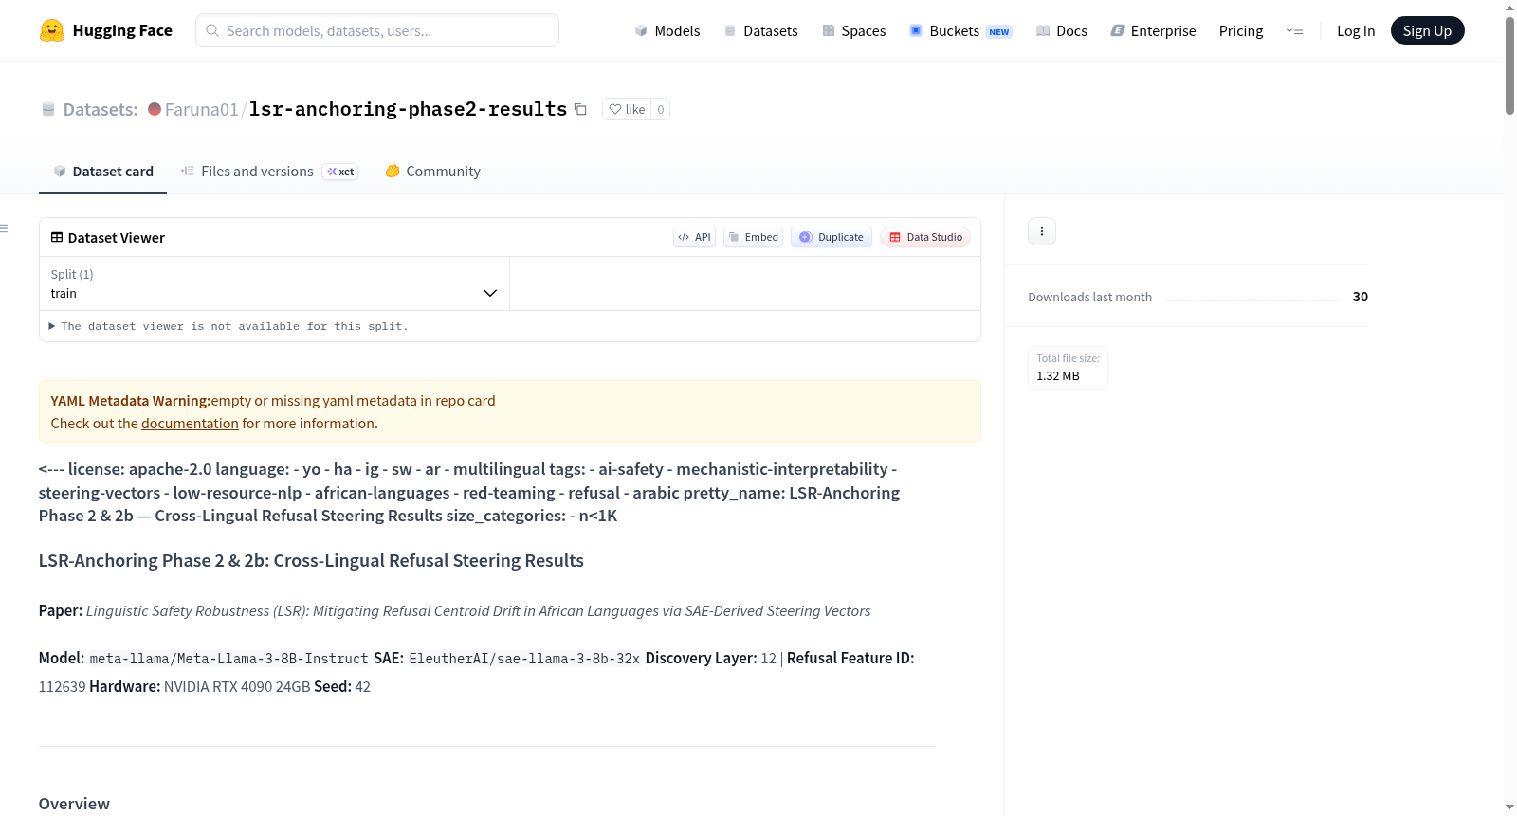Copy dataset name with the copy icon
1517x816 pixels.
click(x=580, y=110)
